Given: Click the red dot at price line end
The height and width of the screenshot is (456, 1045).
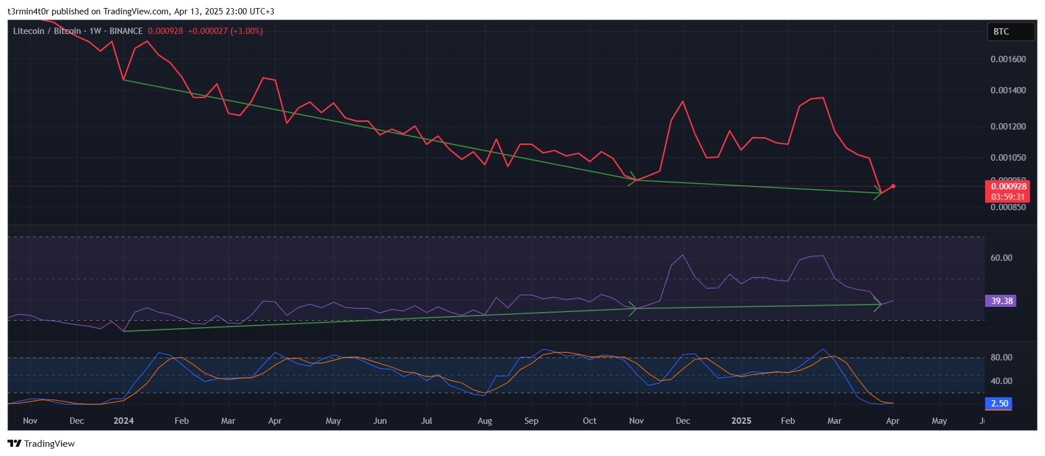Looking at the screenshot, I should pyautogui.click(x=892, y=186).
